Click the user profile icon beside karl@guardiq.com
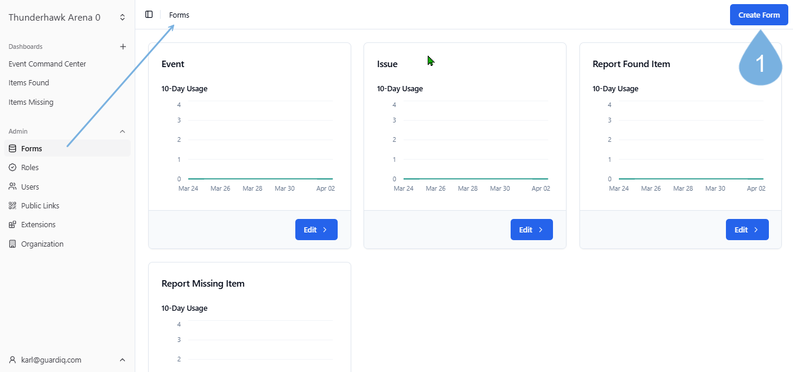Image resolution: width=793 pixels, height=372 pixels. click(x=12, y=360)
